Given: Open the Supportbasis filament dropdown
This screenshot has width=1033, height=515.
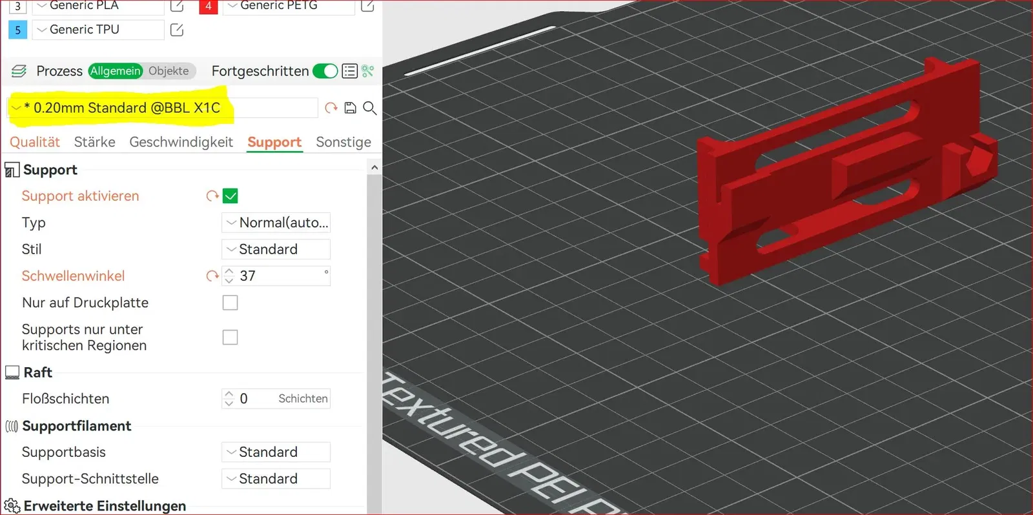Looking at the screenshot, I should point(276,452).
